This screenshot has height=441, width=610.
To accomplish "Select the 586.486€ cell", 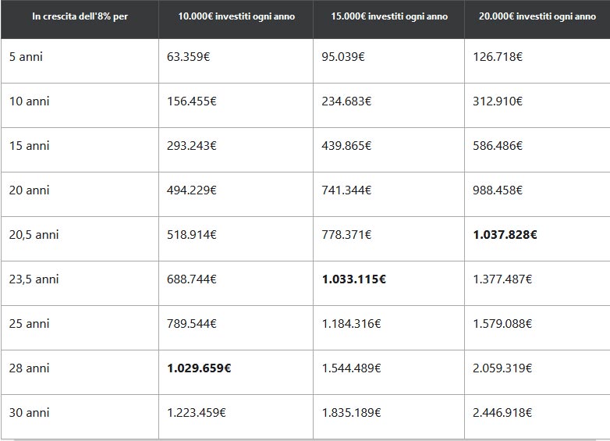I will click(498, 145).
